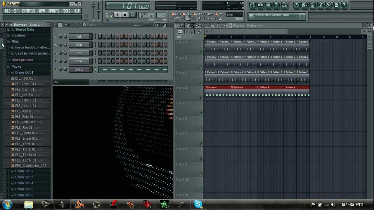Mute Track 4 in the Playlist
The height and width of the screenshot is (210, 374).
coord(201,98)
